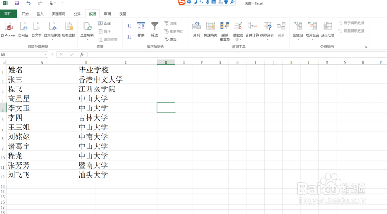Click Reapply filter (重新应用)
Viewport: 387px width, 214px height.
[174, 32]
